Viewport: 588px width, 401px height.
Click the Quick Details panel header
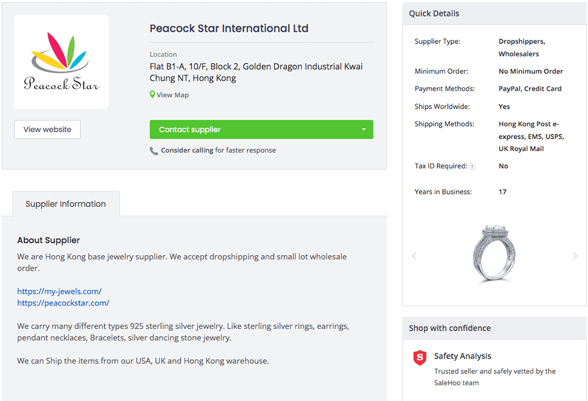point(435,14)
